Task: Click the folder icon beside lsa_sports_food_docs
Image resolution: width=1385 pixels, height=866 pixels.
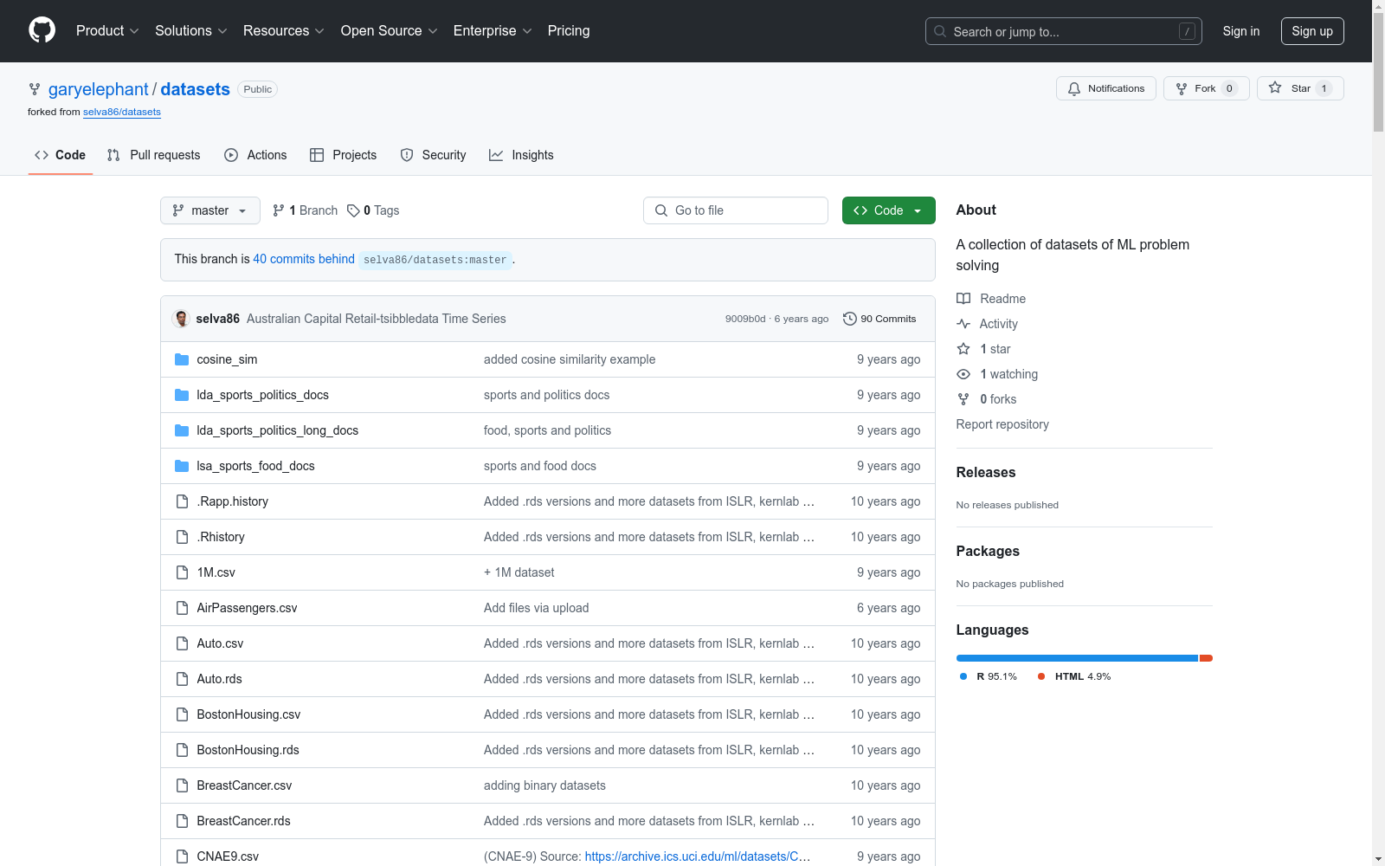Action: 182,466
